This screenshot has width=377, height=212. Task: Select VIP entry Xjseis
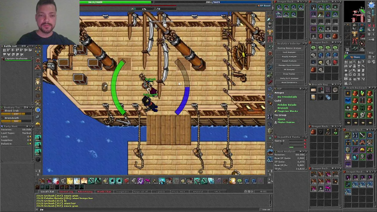[x=281, y=119]
